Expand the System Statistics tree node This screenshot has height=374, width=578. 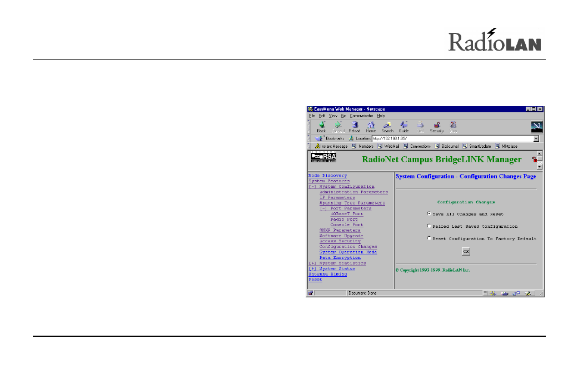click(x=312, y=263)
